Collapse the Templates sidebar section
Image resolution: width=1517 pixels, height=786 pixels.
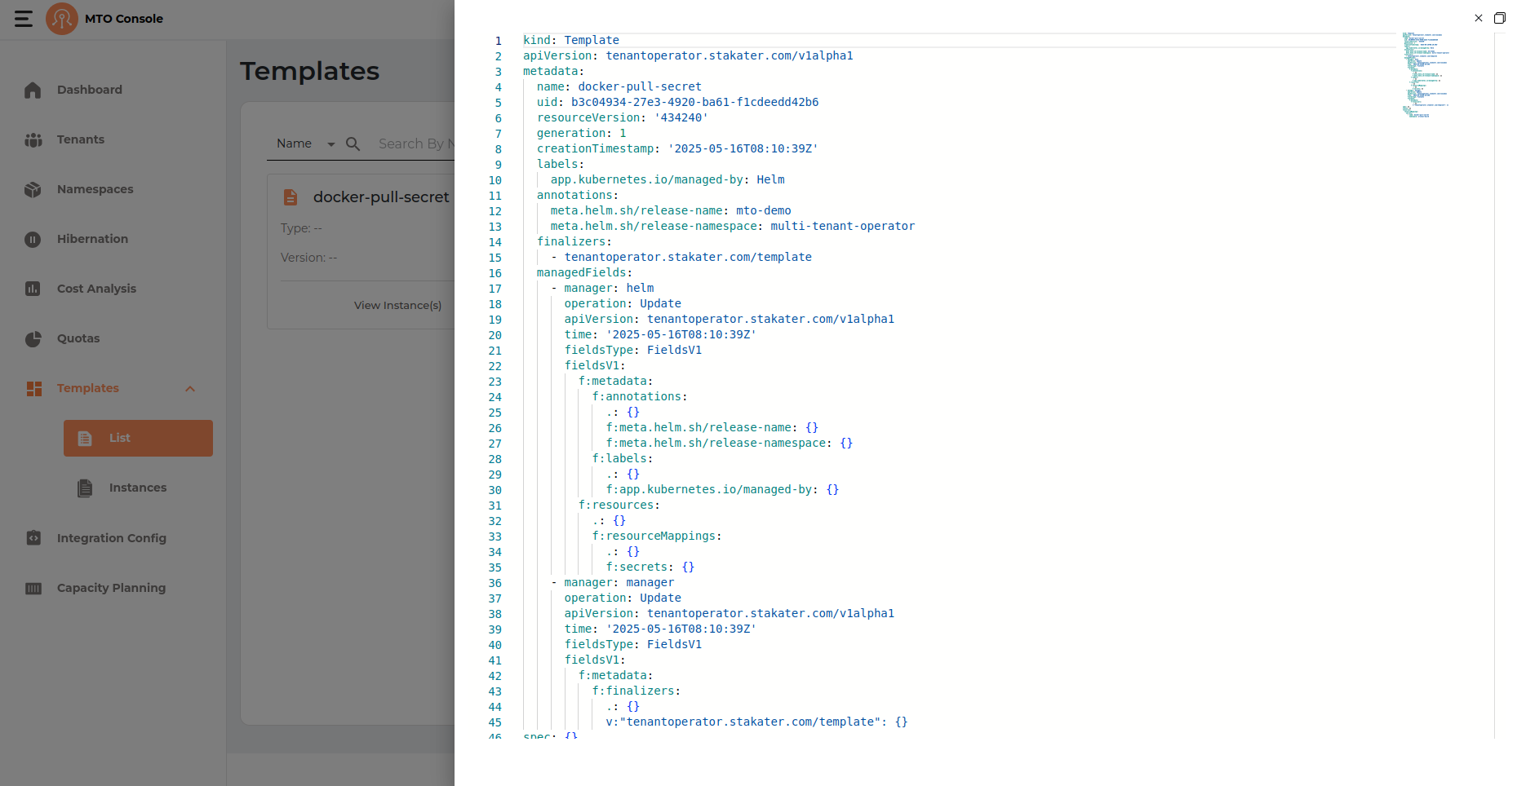190,389
